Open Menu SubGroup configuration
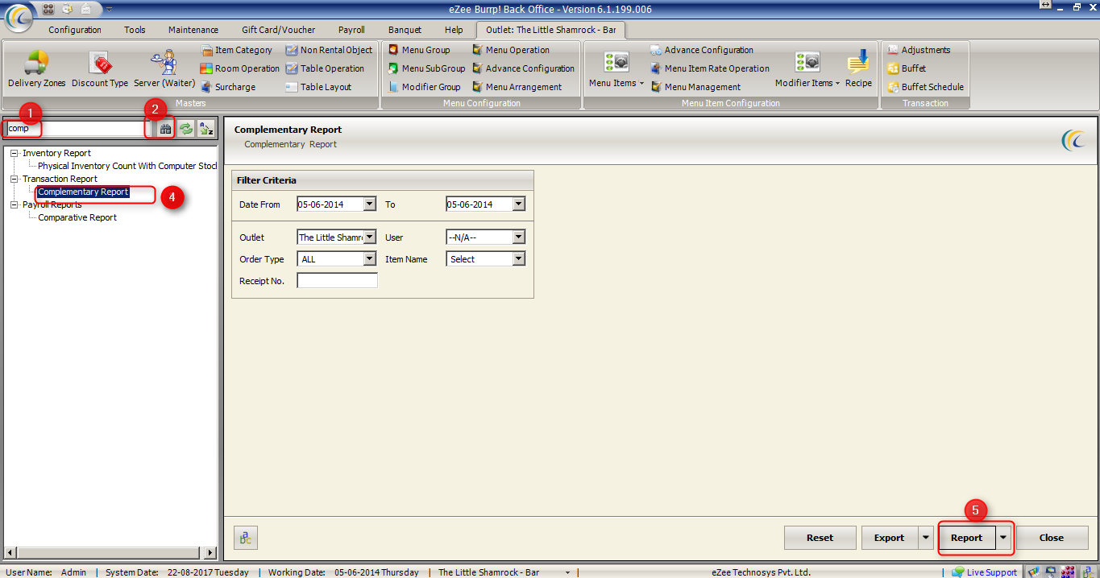 (426, 68)
